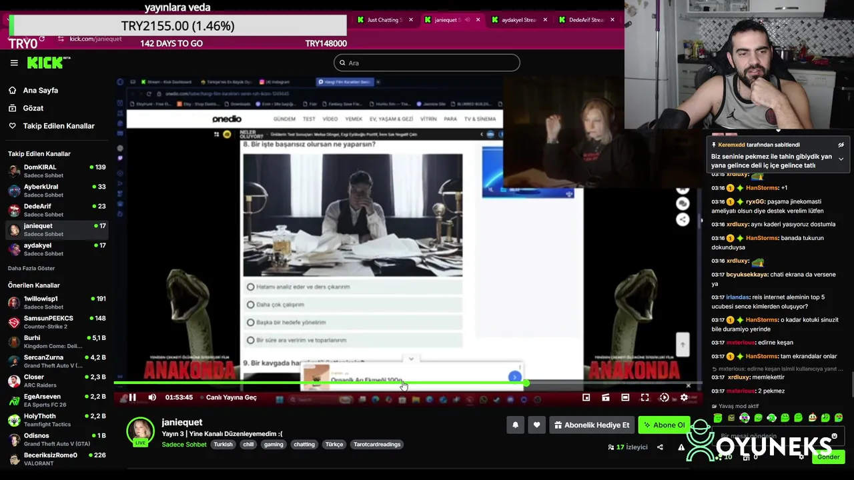The height and width of the screenshot is (480, 854).
Task: Click the Gönder chat button
Action: 828,457
